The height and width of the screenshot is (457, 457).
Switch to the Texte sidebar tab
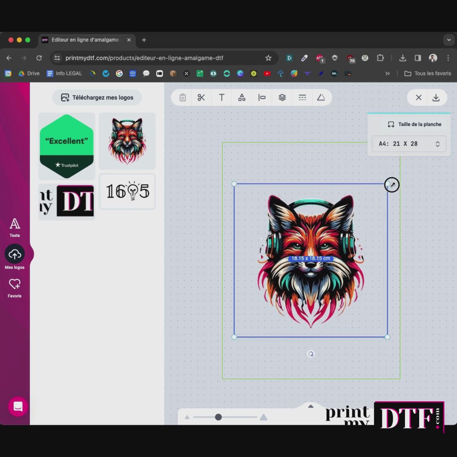pos(15,227)
